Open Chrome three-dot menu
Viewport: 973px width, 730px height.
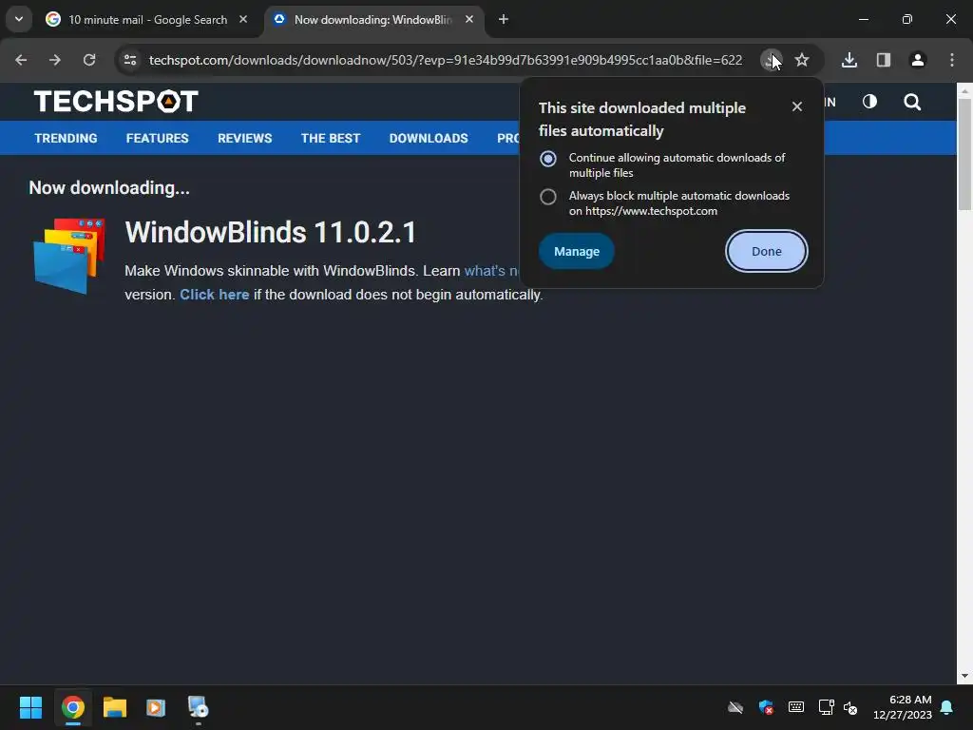952,60
